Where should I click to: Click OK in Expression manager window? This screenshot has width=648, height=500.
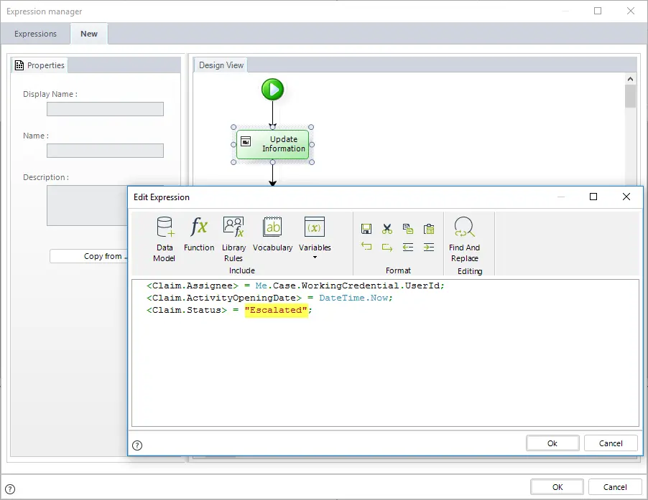coord(557,487)
